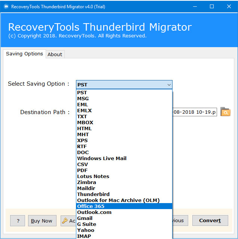Select RTF saving format
The image size is (238, 239).
pyautogui.click(x=124, y=147)
